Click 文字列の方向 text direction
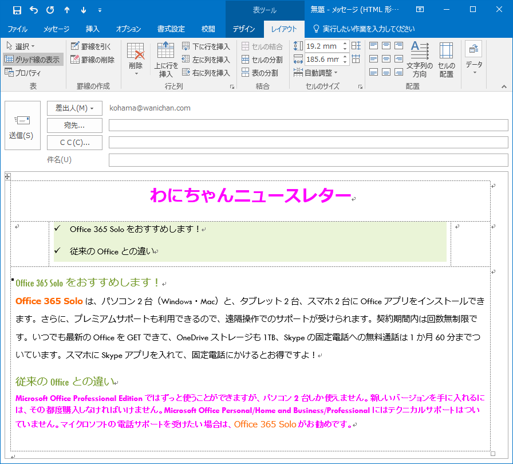This screenshot has height=464, width=513. tap(420, 60)
